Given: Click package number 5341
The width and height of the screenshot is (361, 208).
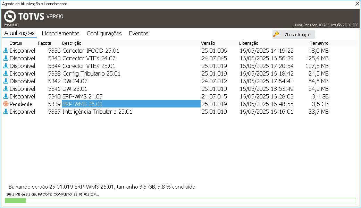Looking at the screenshot, I should click(x=54, y=88).
